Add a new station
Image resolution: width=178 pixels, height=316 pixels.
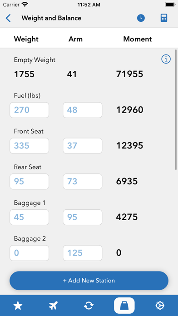coord(89,281)
